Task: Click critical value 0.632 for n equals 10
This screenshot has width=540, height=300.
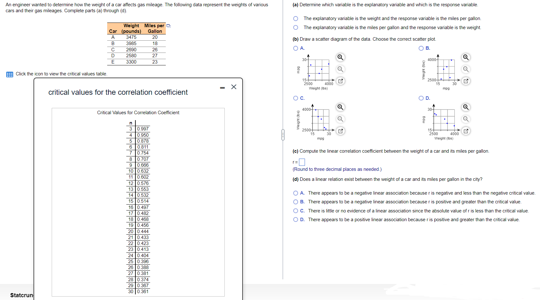Action: (x=143, y=171)
